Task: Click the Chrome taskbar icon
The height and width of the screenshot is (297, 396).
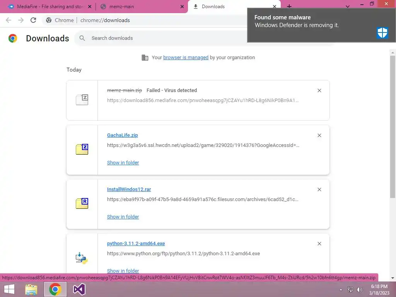Action: 55,289
